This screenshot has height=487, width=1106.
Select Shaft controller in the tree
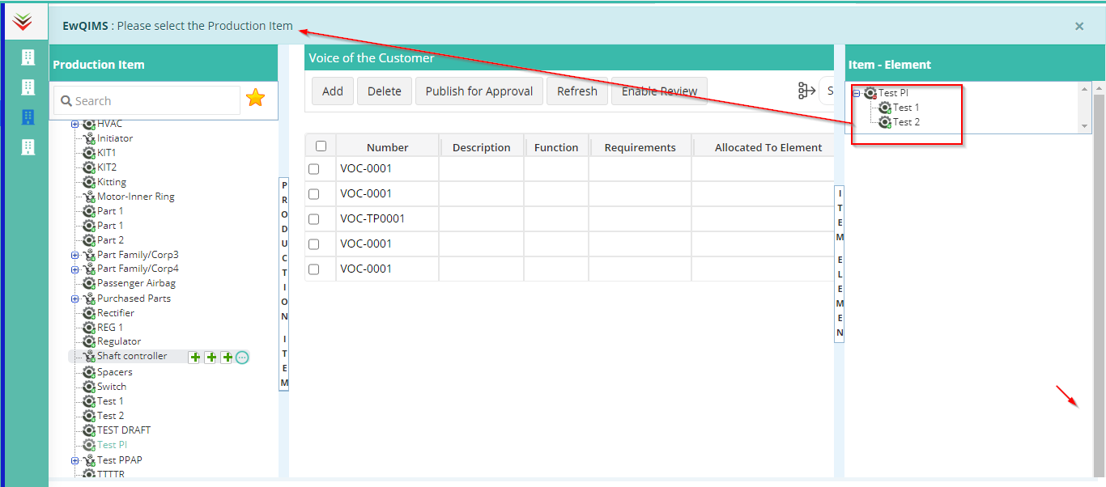click(x=132, y=356)
